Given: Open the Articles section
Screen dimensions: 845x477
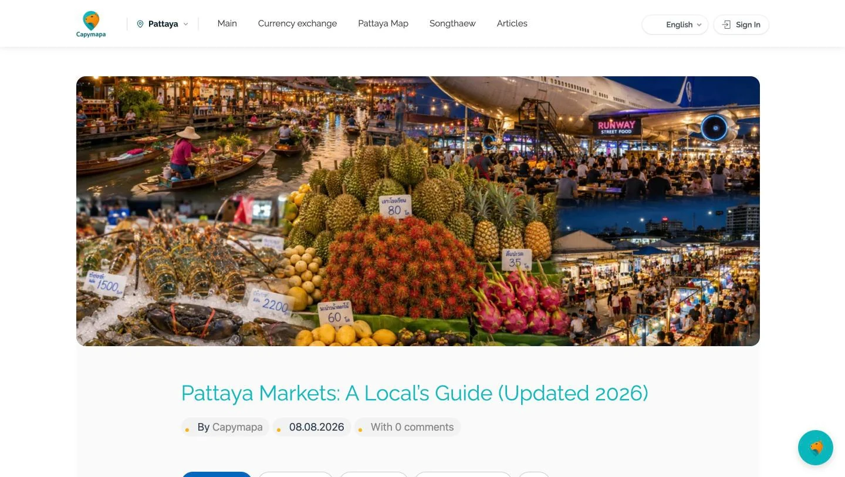Looking at the screenshot, I should click(512, 23).
